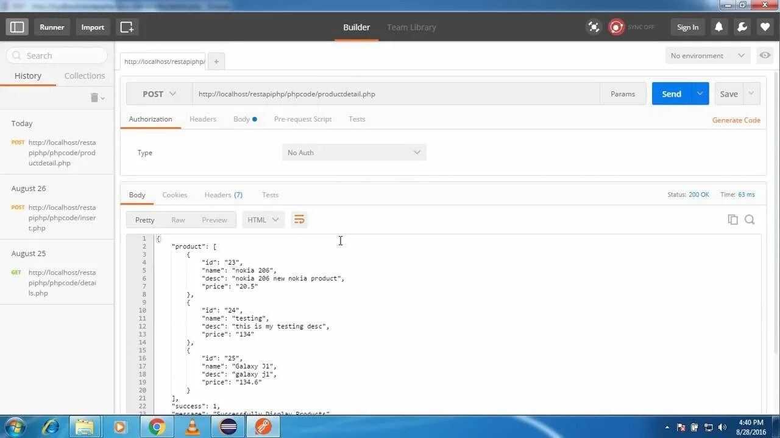The height and width of the screenshot is (438, 780).
Task: Select Raw response view
Action: 178,220
